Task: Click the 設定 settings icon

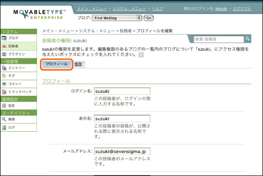Action: (x=4, y=106)
